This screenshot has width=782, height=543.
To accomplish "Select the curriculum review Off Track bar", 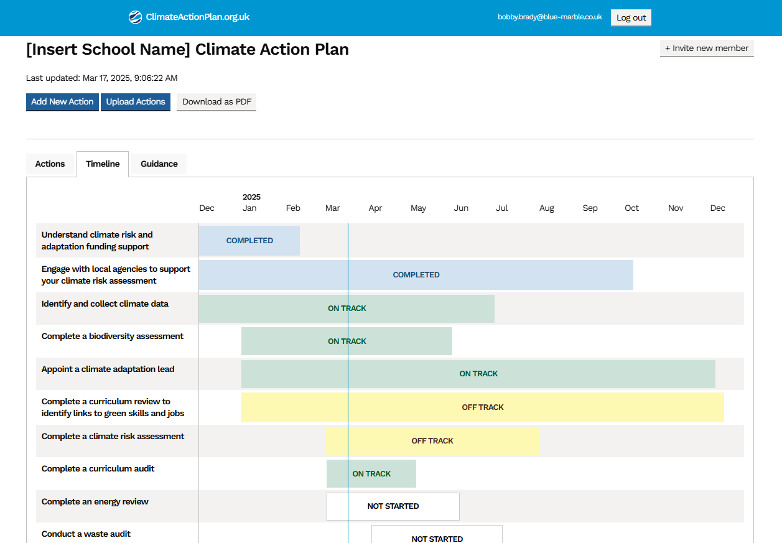I will pyautogui.click(x=482, y=407).
